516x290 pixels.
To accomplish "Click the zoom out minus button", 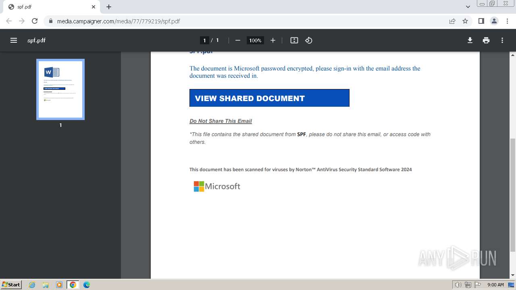I will [x=238, y=40].
